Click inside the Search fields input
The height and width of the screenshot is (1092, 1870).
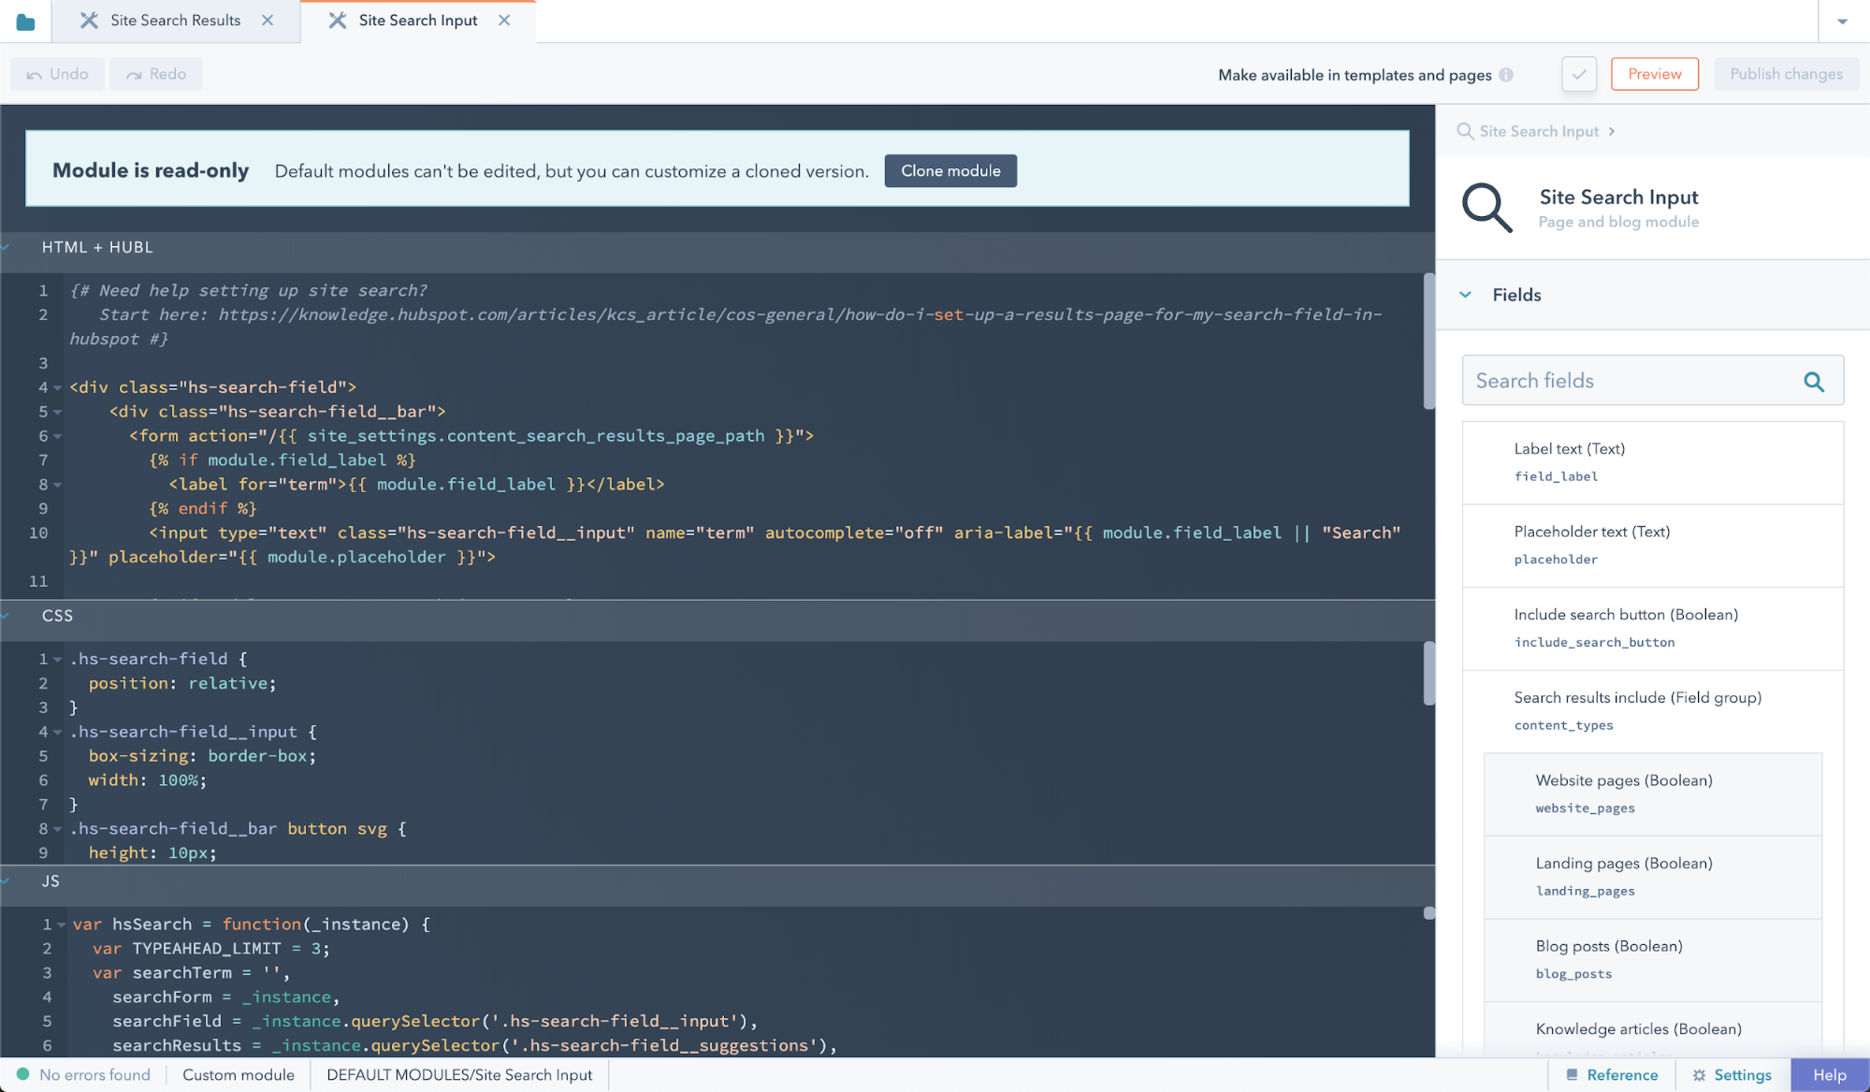pyautogui.click(x=1618, y=381)
